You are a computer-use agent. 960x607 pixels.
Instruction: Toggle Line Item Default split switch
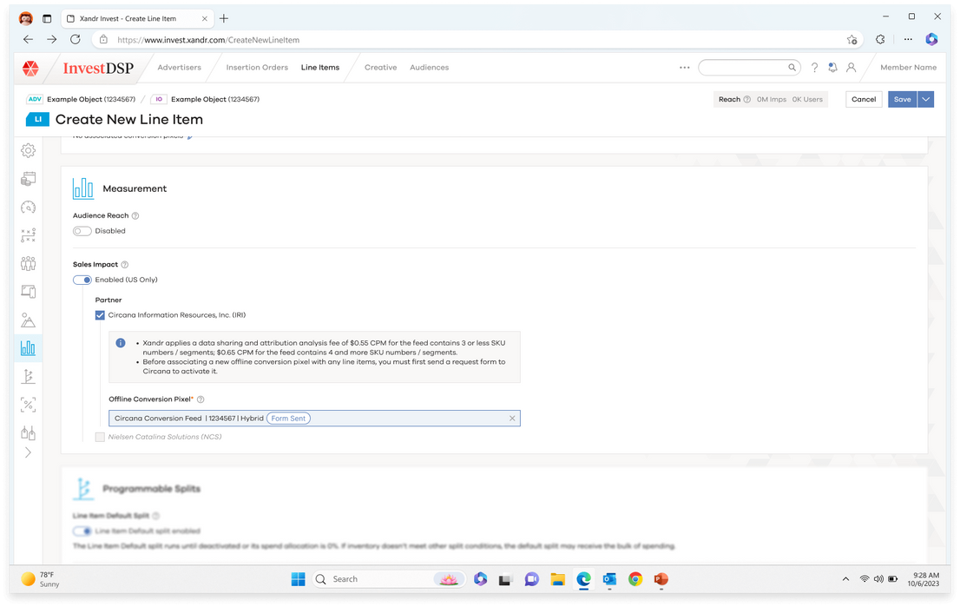tap(82, 531)
